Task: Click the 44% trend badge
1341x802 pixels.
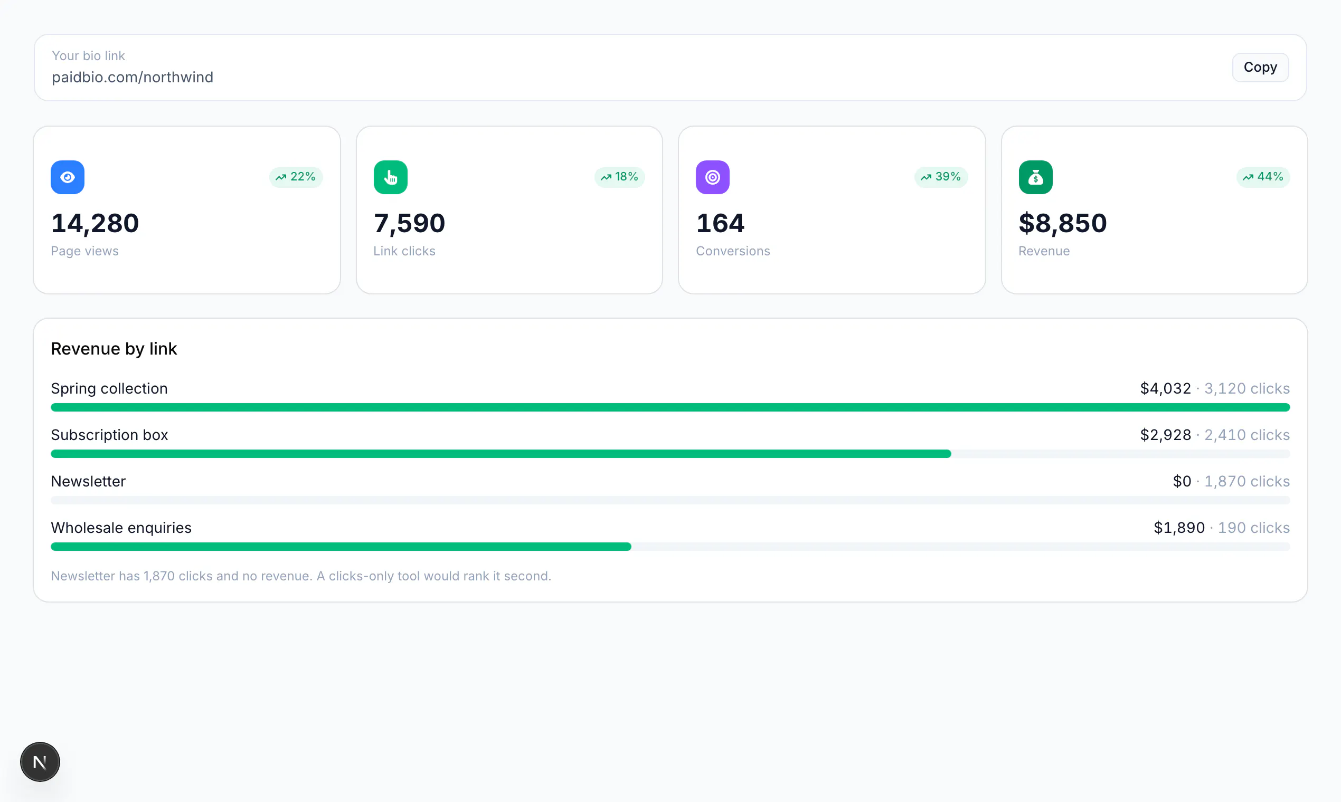Action: click(x=1263, y=177)
